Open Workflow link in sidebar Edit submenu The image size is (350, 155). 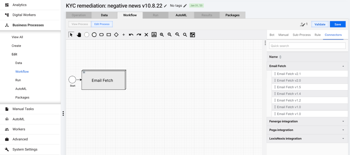coord(22,72)
